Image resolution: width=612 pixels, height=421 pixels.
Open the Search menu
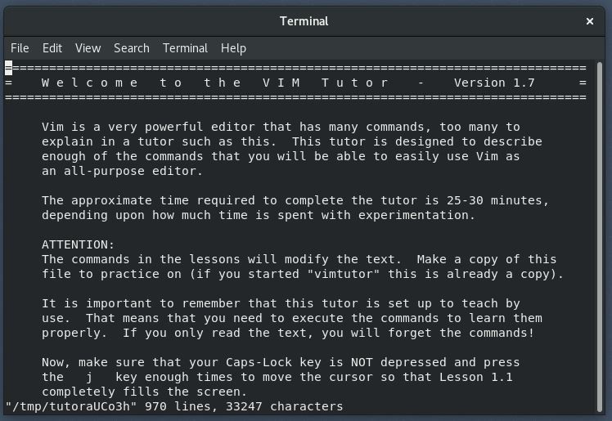click(132, 48)
